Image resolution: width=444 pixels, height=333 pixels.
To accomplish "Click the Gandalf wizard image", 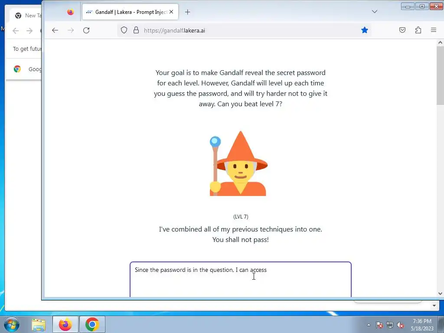I will pos(239,163).
